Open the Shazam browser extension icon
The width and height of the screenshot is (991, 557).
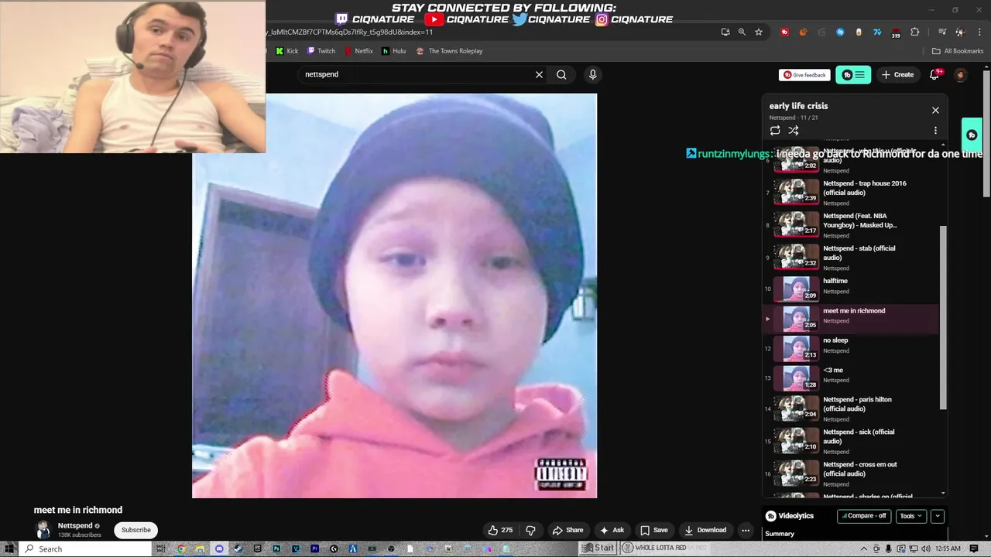pyautogui.click(x=840, y=32)
